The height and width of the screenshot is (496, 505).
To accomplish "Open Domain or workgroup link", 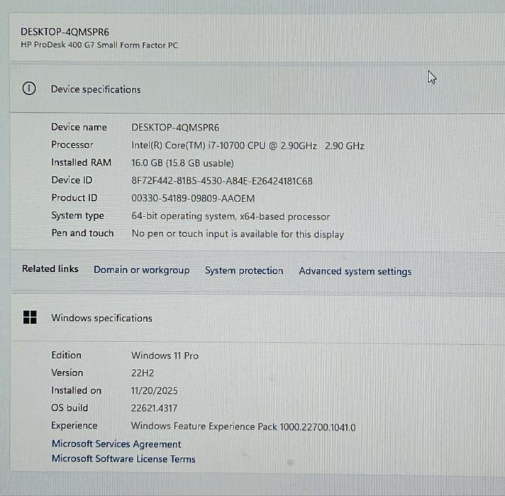I will [142, 270].
